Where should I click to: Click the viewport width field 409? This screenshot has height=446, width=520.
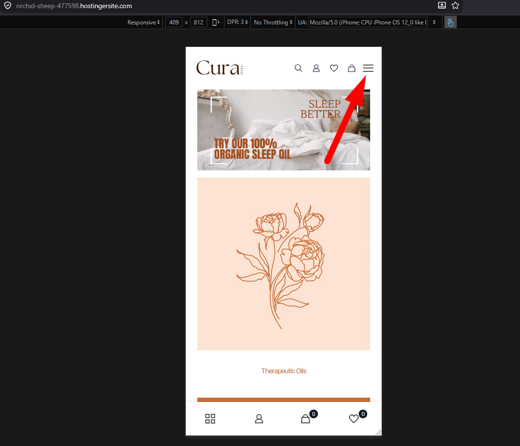(174, 22)
